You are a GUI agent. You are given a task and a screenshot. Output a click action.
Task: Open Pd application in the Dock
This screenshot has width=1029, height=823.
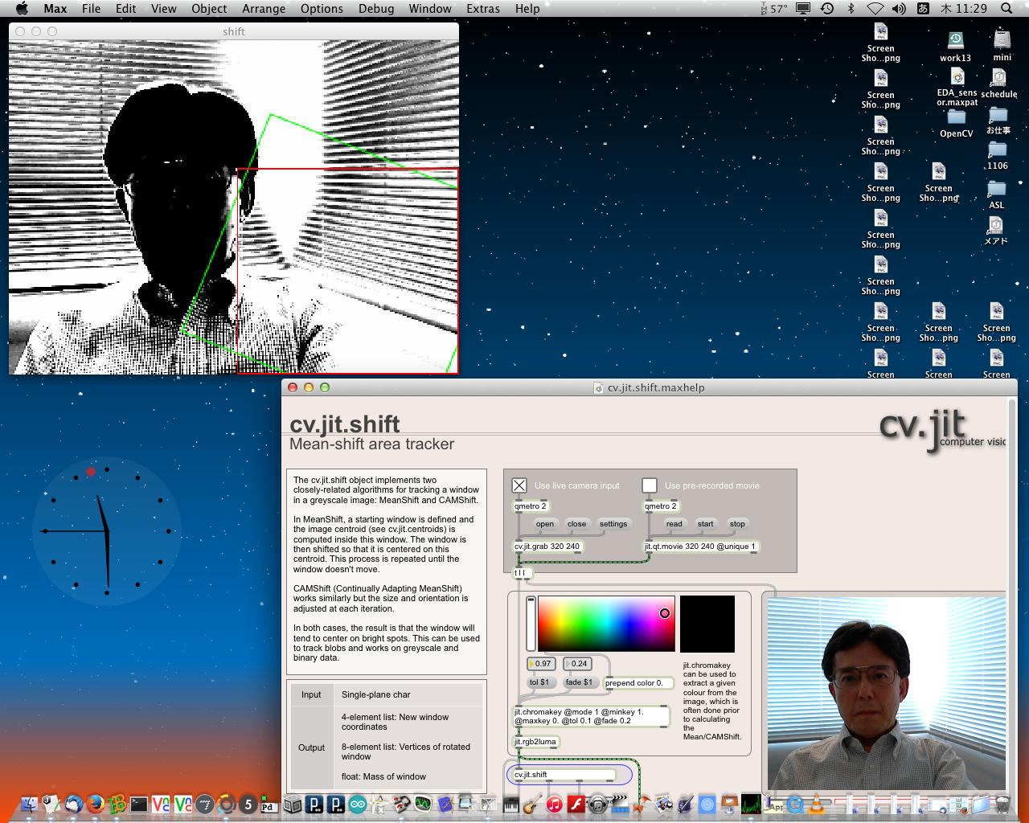click(x=269, y=805)
